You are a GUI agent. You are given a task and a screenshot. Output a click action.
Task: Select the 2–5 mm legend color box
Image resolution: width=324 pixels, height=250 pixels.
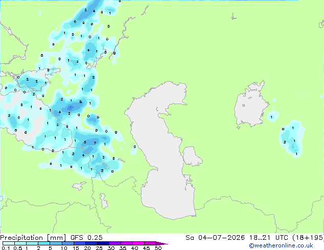click(44, 243)
